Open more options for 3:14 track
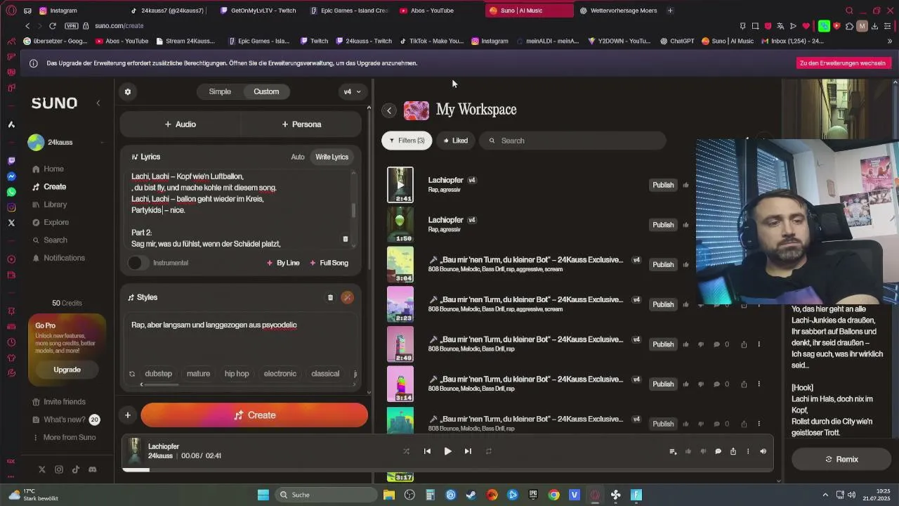 759,384
